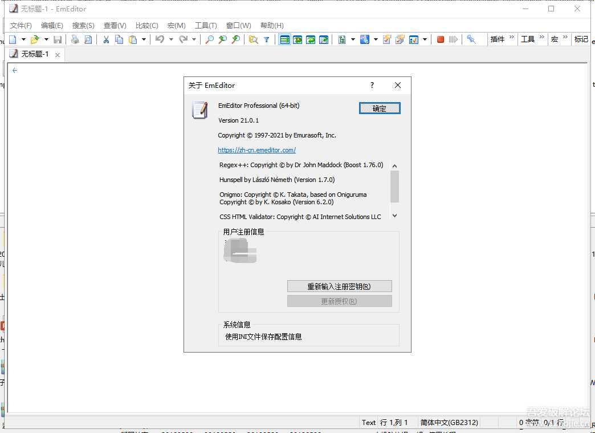Click the Text configuration in status bar
The image size is (595, 433).
pyautogui.click(x=369, y=422)
